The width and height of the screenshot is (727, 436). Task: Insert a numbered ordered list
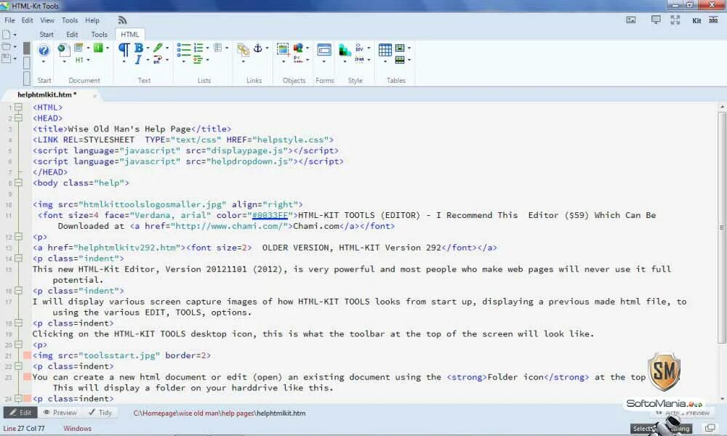[198, 48]
